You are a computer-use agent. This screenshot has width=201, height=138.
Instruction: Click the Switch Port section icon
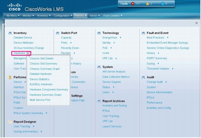(x=57, y=33)
